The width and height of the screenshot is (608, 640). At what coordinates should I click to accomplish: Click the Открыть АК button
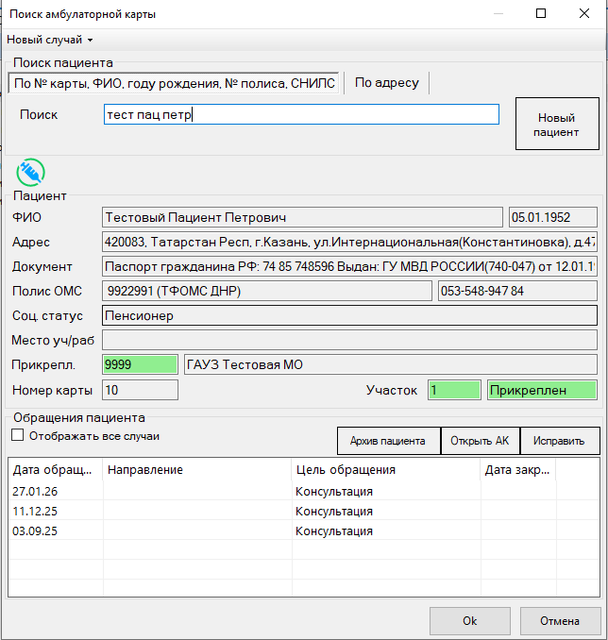tap(480, 441)
